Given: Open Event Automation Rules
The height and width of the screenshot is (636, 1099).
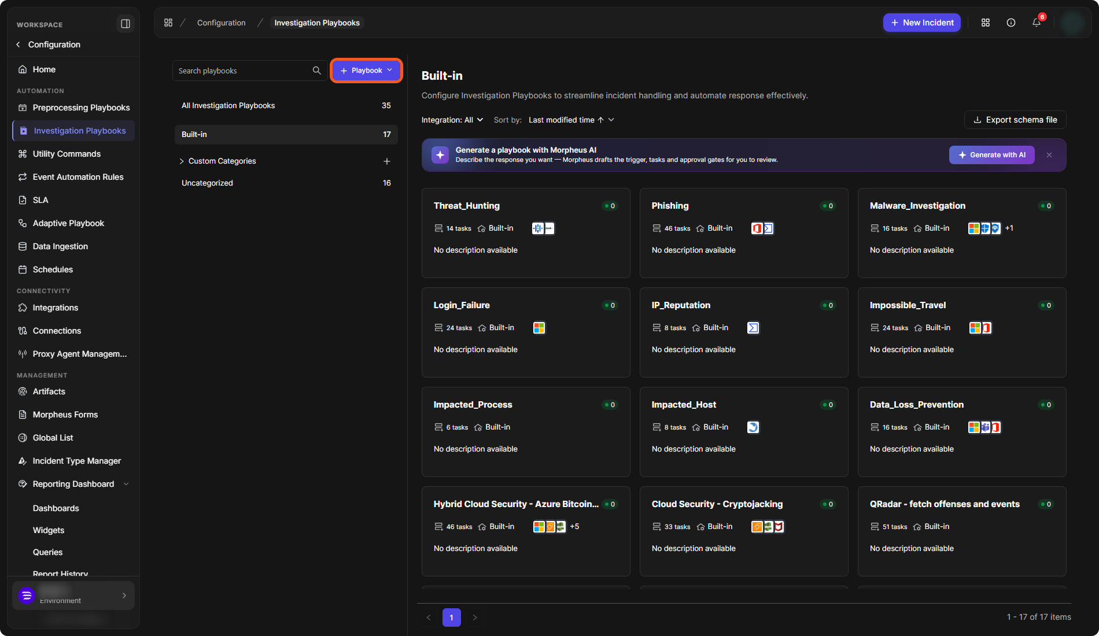Looking at the screenshot, I should [73, 177].
